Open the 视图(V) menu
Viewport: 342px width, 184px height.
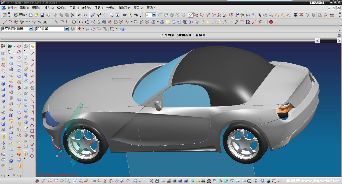tap(37, 8)
